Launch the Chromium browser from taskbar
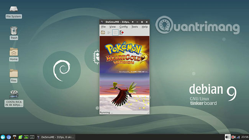The height and width of the screenshot is (140, 249). pyautogui.click(x=9, y=137)
